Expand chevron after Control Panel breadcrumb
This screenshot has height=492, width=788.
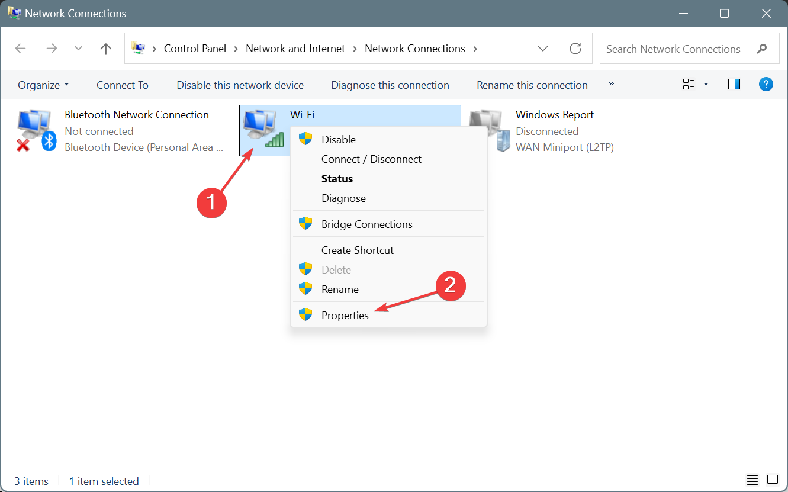[x=236, y=49]
